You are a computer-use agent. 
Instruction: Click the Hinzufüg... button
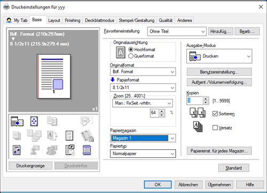point(221,31)
